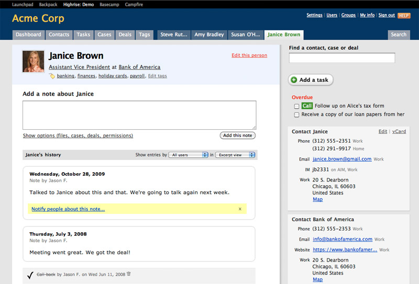Viewport: 419px width, 284px height.
Task: Select the Janice Brown tab
Action: [284, 35]
